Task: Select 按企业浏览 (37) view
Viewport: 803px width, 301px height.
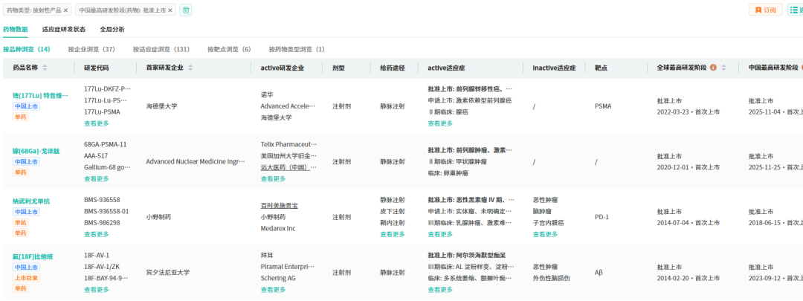Action: click(91, 49)
